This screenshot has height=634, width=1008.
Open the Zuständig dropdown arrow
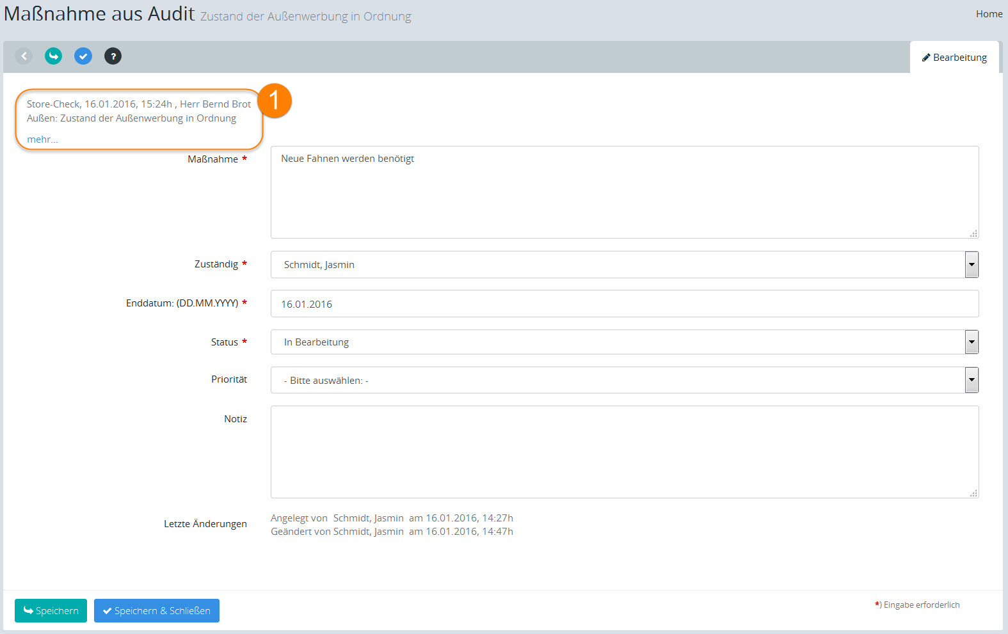pos(972,265)
